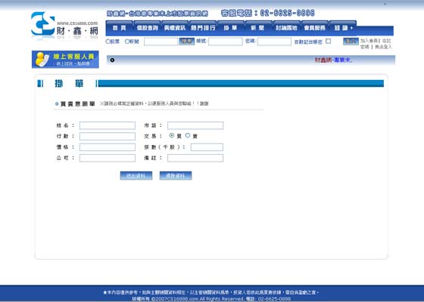Open the 首頁 home tab
This screenshot has width=424, height=302.
click(120, 28)
